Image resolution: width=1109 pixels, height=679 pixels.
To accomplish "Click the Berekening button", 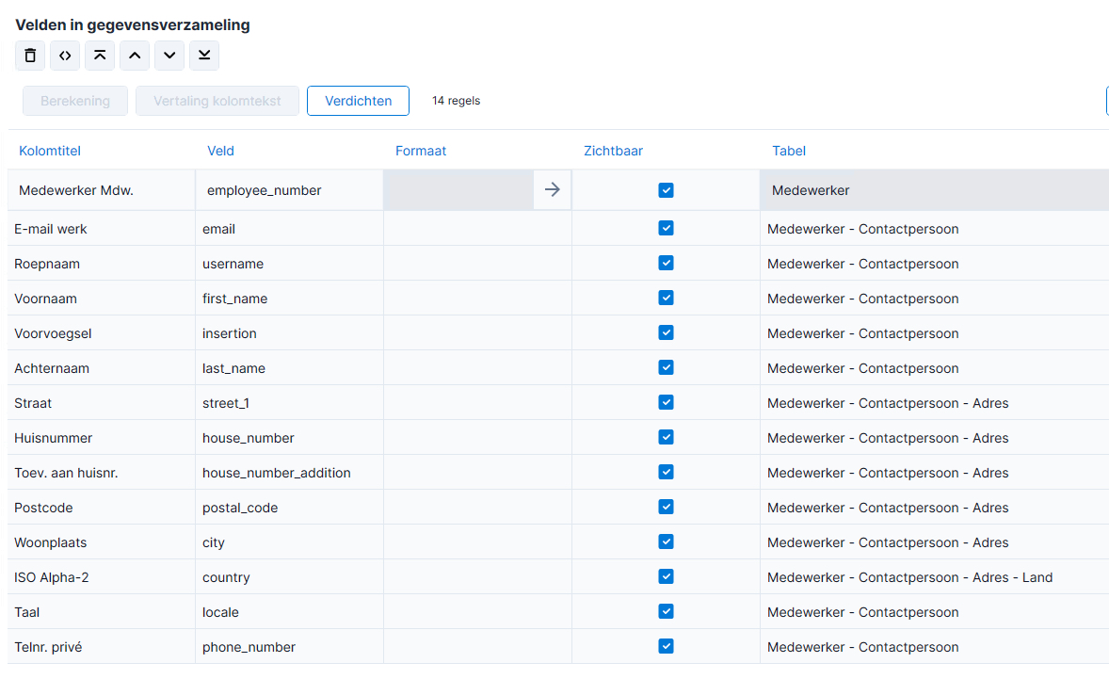I will click(75, 101).
